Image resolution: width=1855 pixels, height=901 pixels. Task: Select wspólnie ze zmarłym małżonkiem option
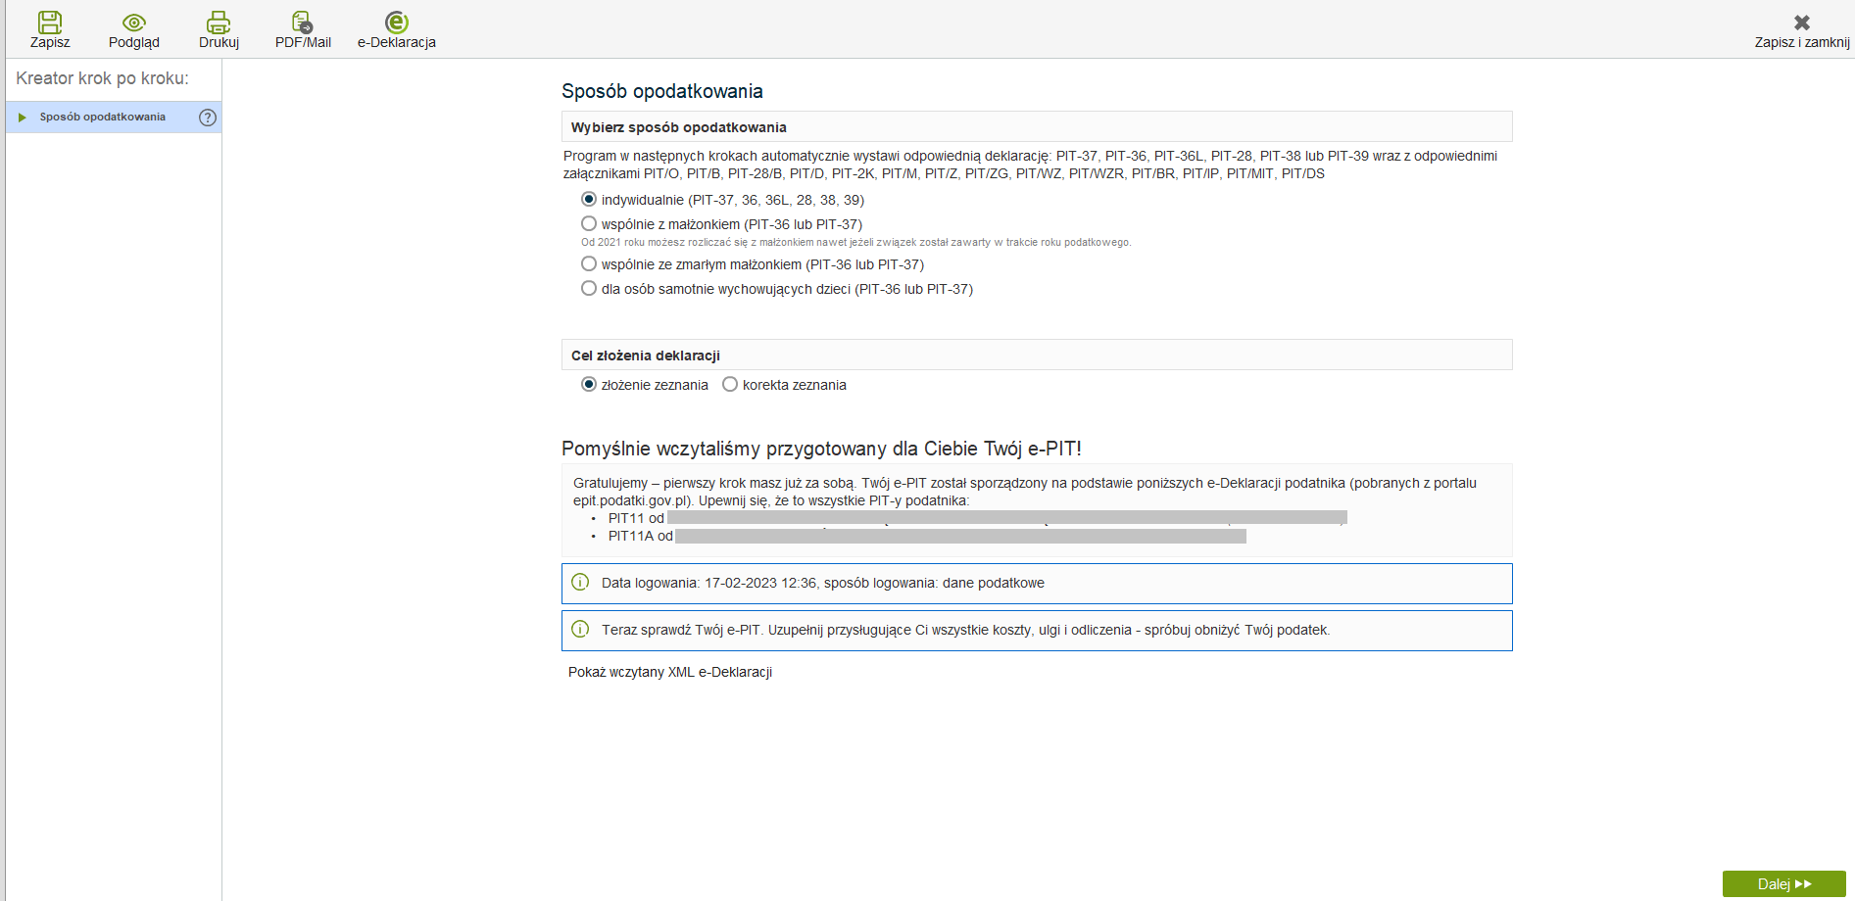coord(589,264)
